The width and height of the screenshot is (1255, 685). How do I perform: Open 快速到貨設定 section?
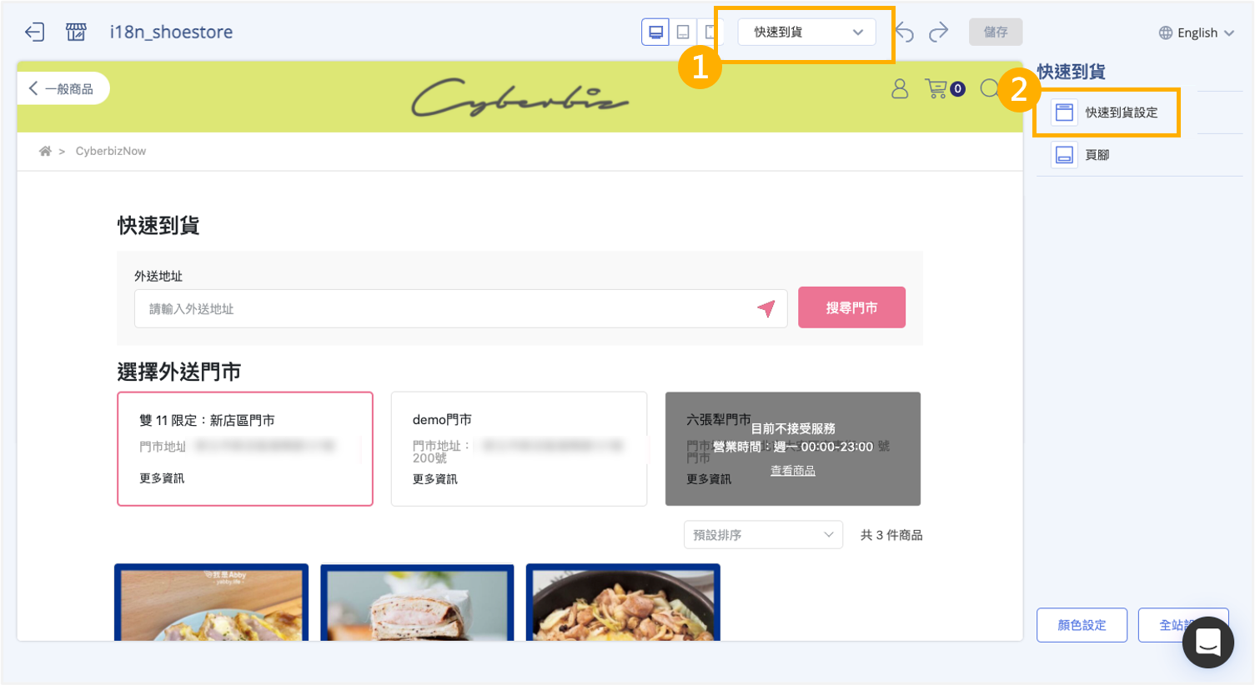click(1106, 112)
